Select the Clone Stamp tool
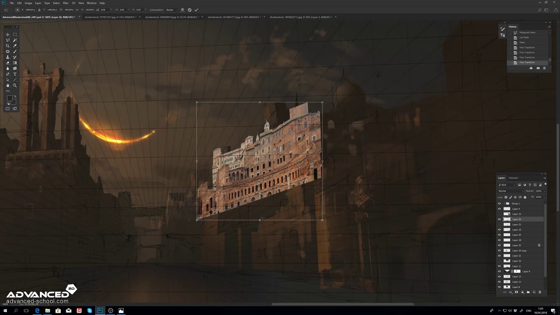 [8, 57]
